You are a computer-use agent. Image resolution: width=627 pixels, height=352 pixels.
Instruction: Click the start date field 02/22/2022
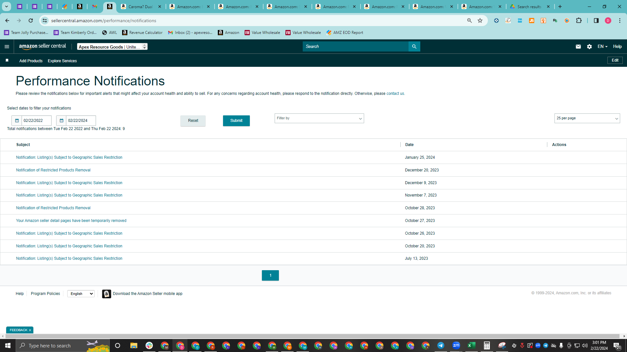click(37, 121)
